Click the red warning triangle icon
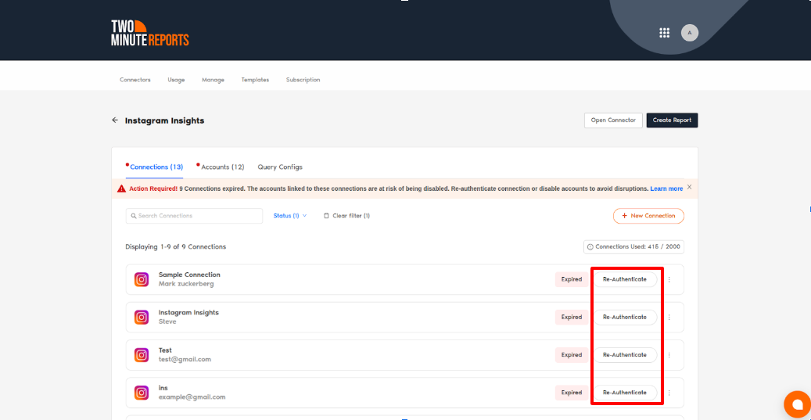This screenshot has width=811, height=420. pos(121,188)
